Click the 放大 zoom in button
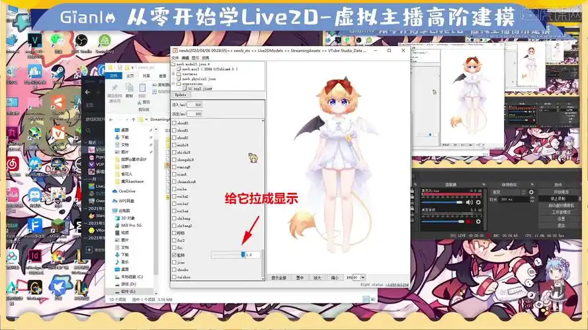588x330 pixels. click(317, 278)
